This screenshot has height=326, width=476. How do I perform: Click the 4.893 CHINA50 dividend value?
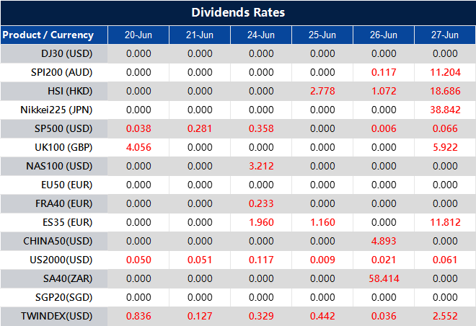pos(383,241)
